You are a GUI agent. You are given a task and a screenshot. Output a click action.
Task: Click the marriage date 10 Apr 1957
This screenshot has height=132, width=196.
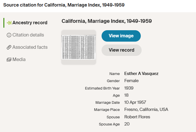click(x=135, y=102)
